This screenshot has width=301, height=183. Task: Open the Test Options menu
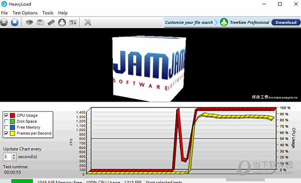[25, 13]
